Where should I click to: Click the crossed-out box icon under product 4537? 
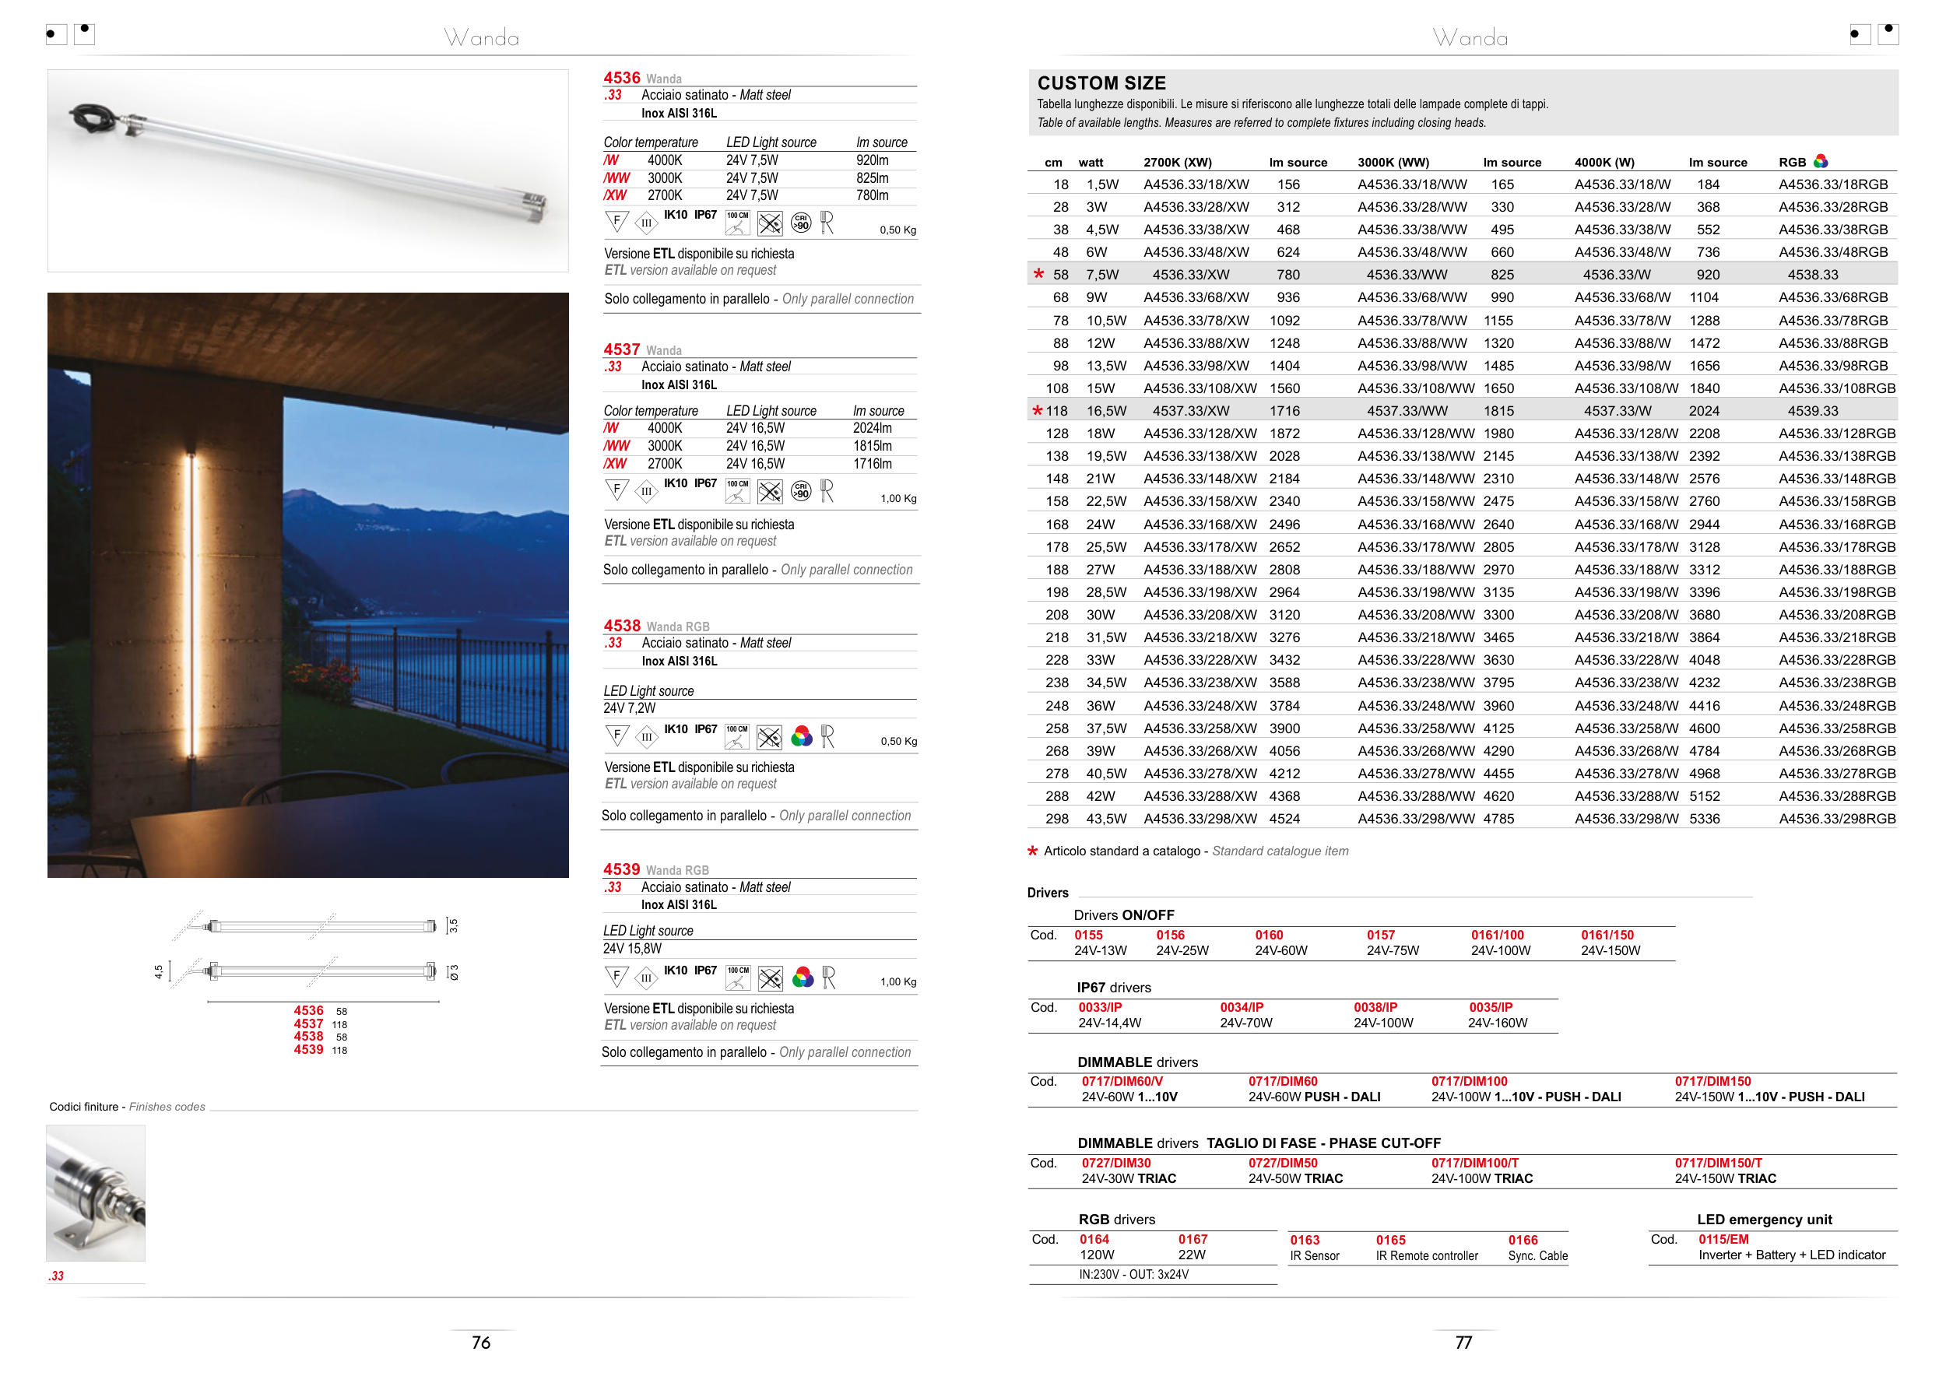point(770,491)
